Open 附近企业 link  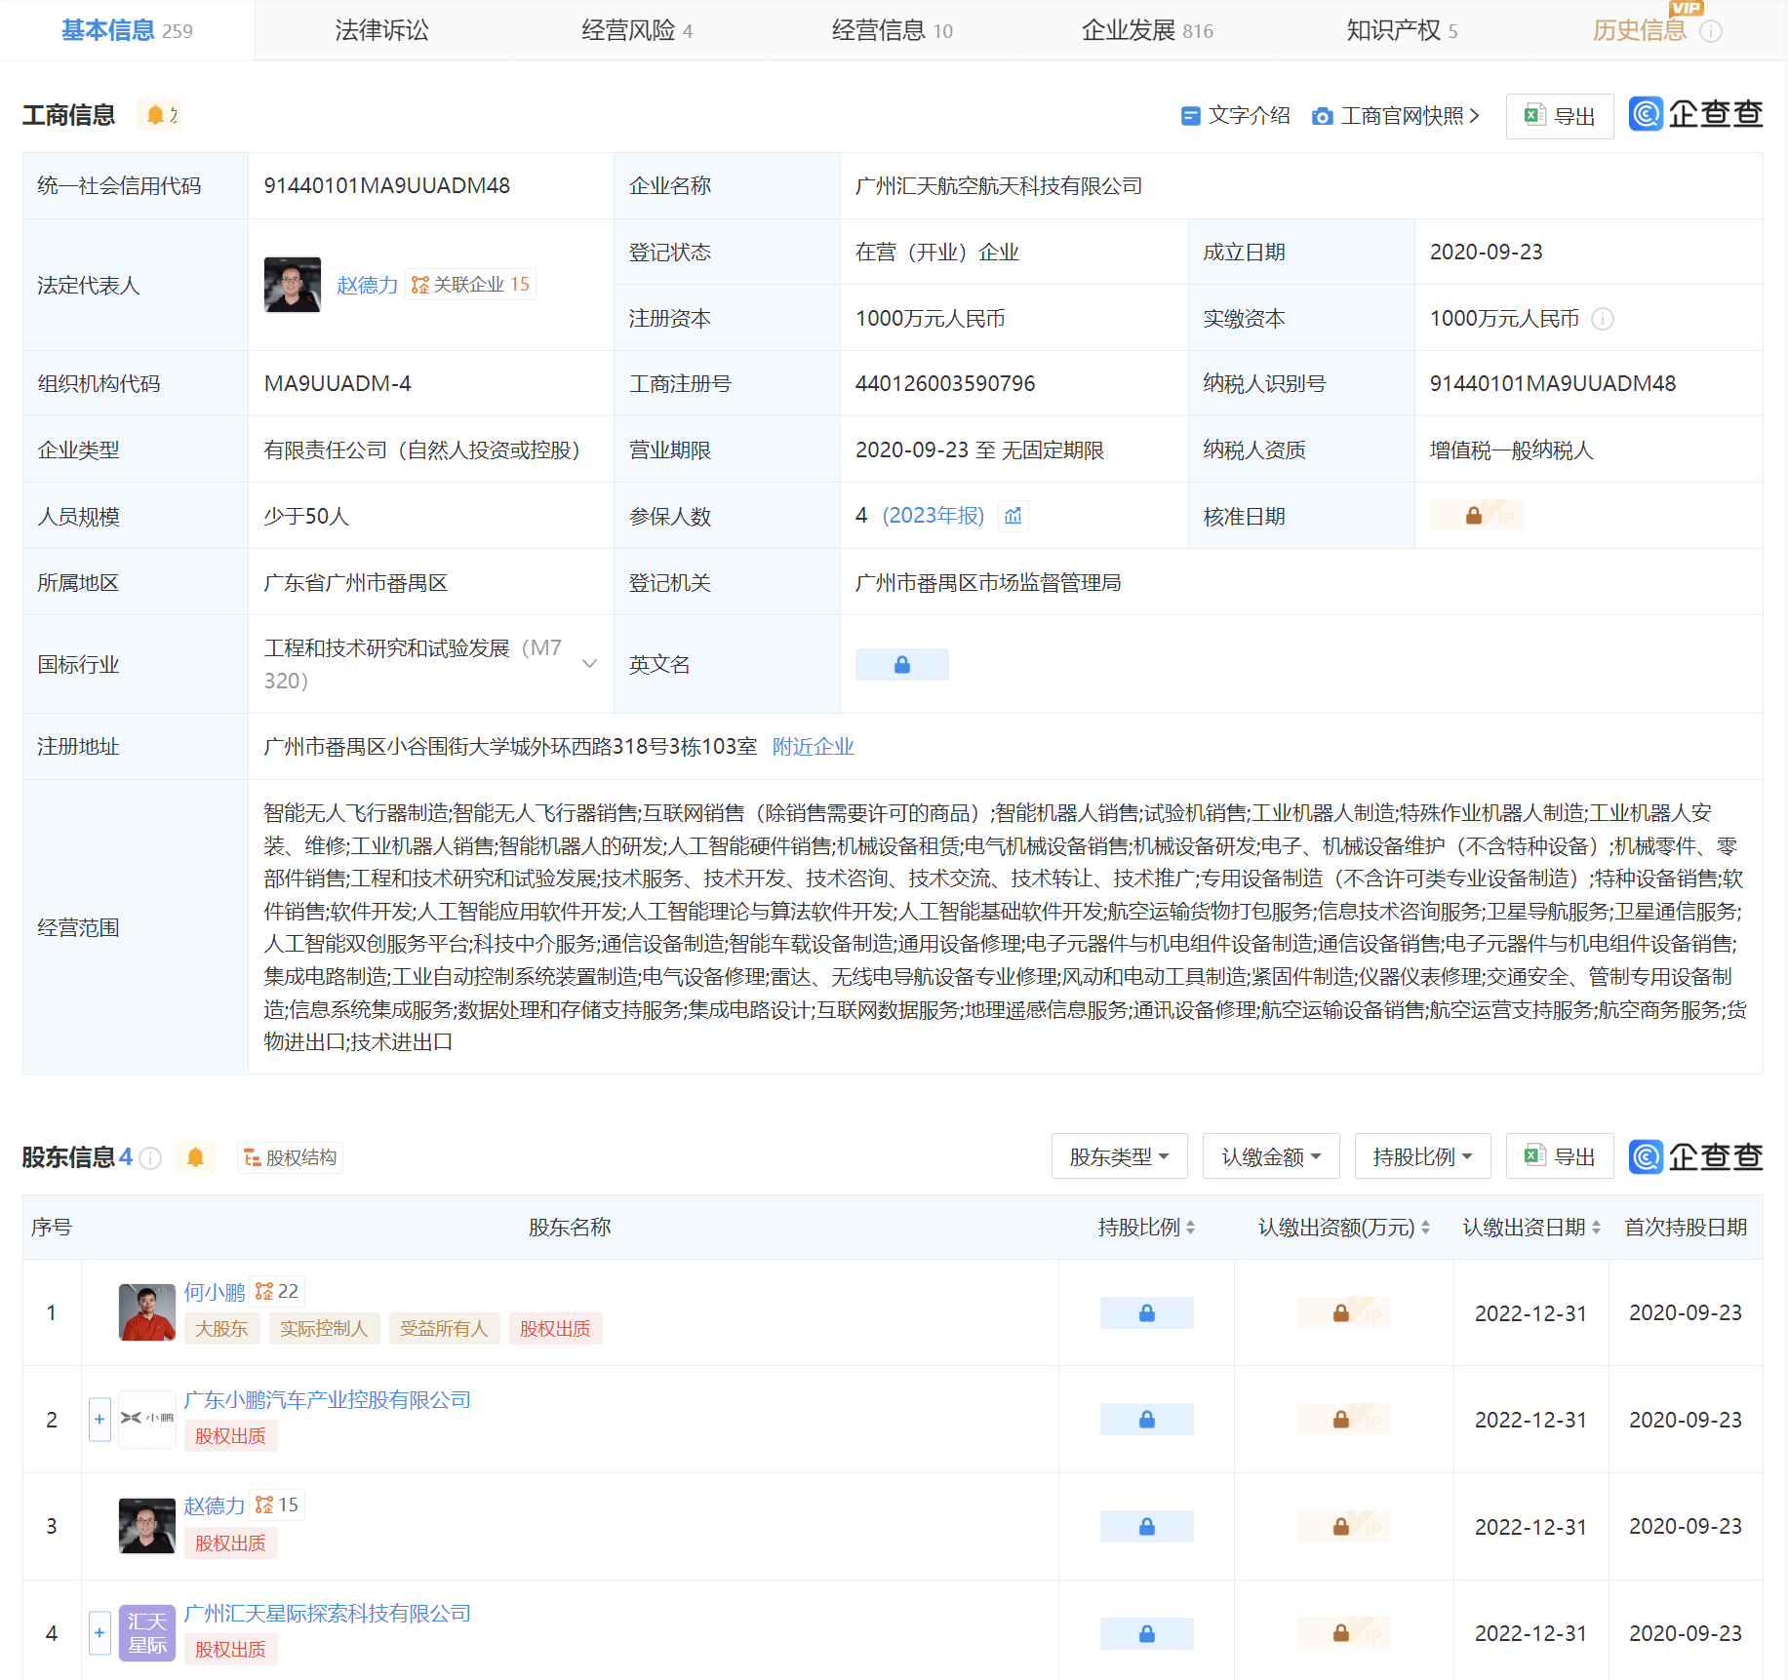[814, 747]
